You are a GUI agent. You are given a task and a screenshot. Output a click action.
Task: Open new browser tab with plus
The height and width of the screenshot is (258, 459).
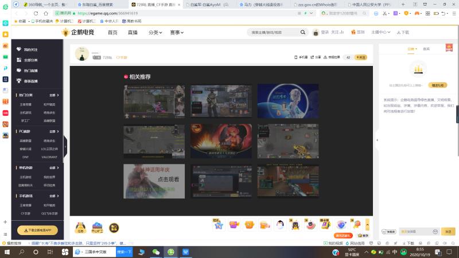pos(403,5)
